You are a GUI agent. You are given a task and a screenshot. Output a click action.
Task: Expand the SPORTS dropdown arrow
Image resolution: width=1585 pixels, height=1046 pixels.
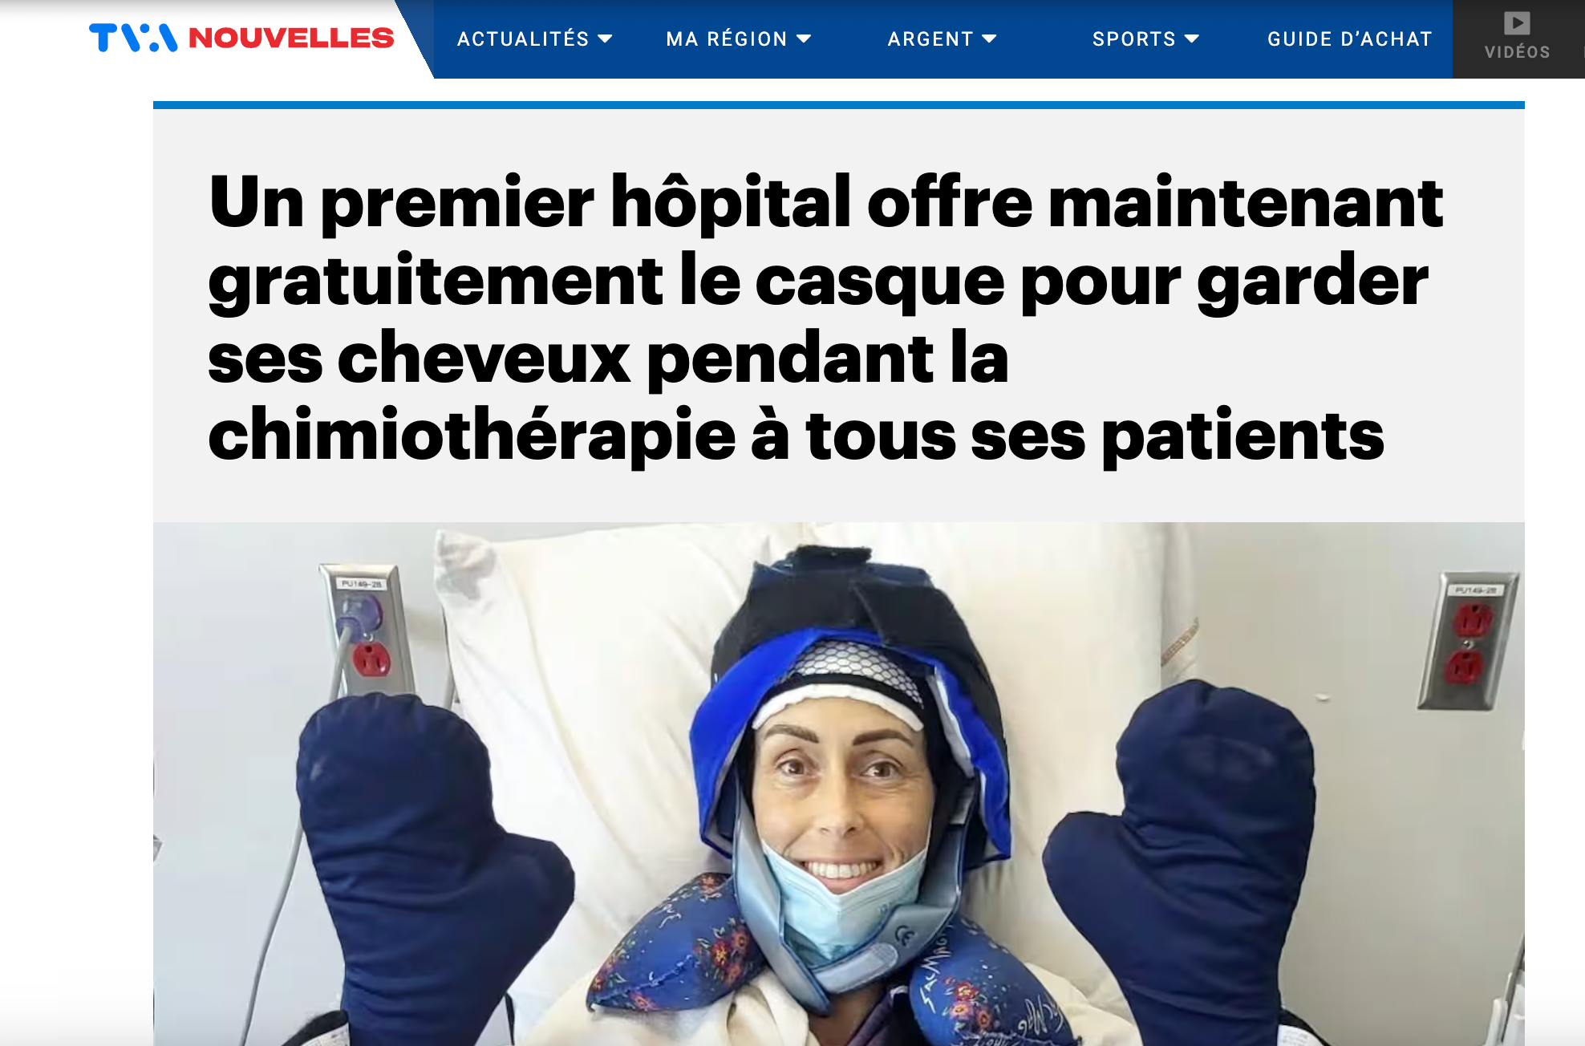tap(1192, 39)
